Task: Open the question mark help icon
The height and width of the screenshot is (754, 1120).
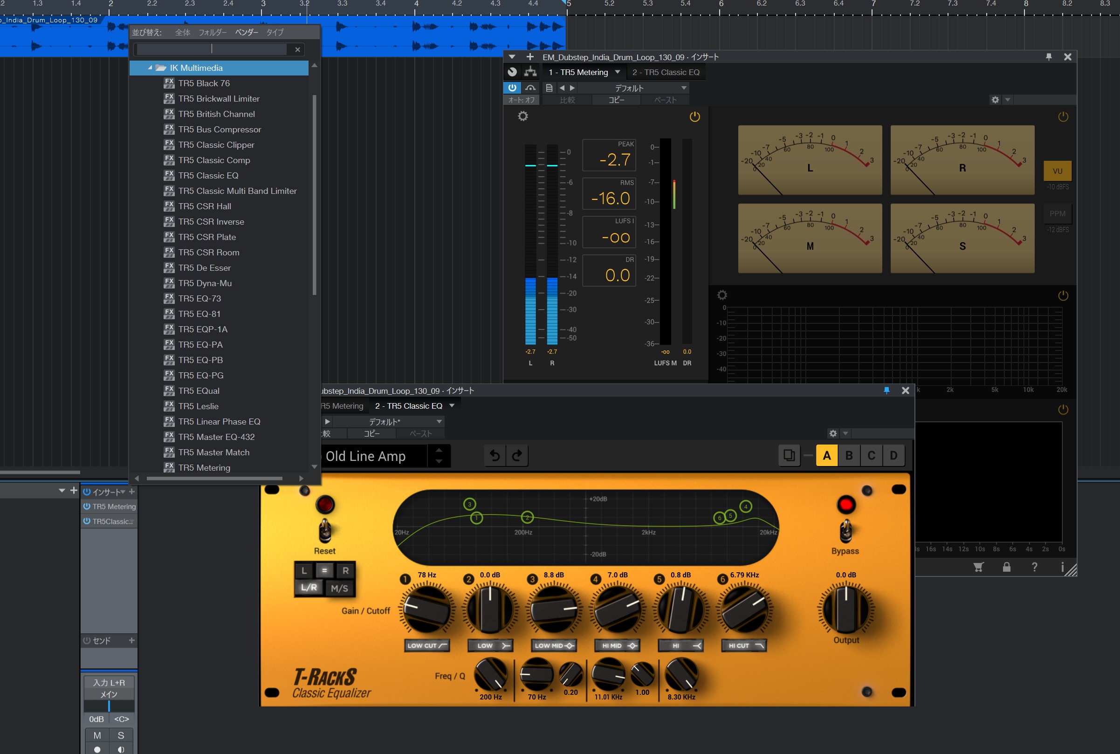Action: 1034,568
